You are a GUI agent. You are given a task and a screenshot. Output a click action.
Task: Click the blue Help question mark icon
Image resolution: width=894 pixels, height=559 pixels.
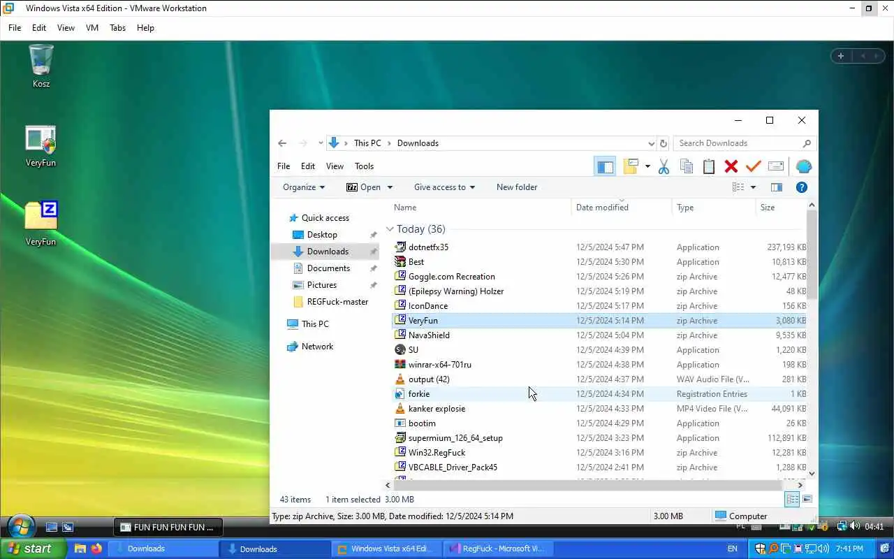click(802, 187)
